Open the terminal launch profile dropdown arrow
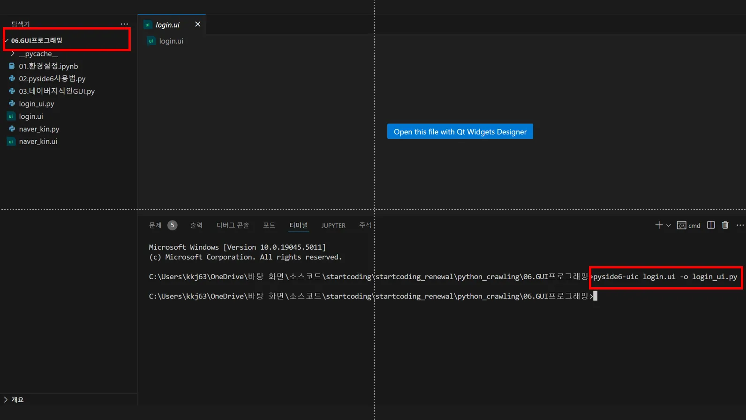This screenshot has width=746, height=420. (x=669, y=226)
